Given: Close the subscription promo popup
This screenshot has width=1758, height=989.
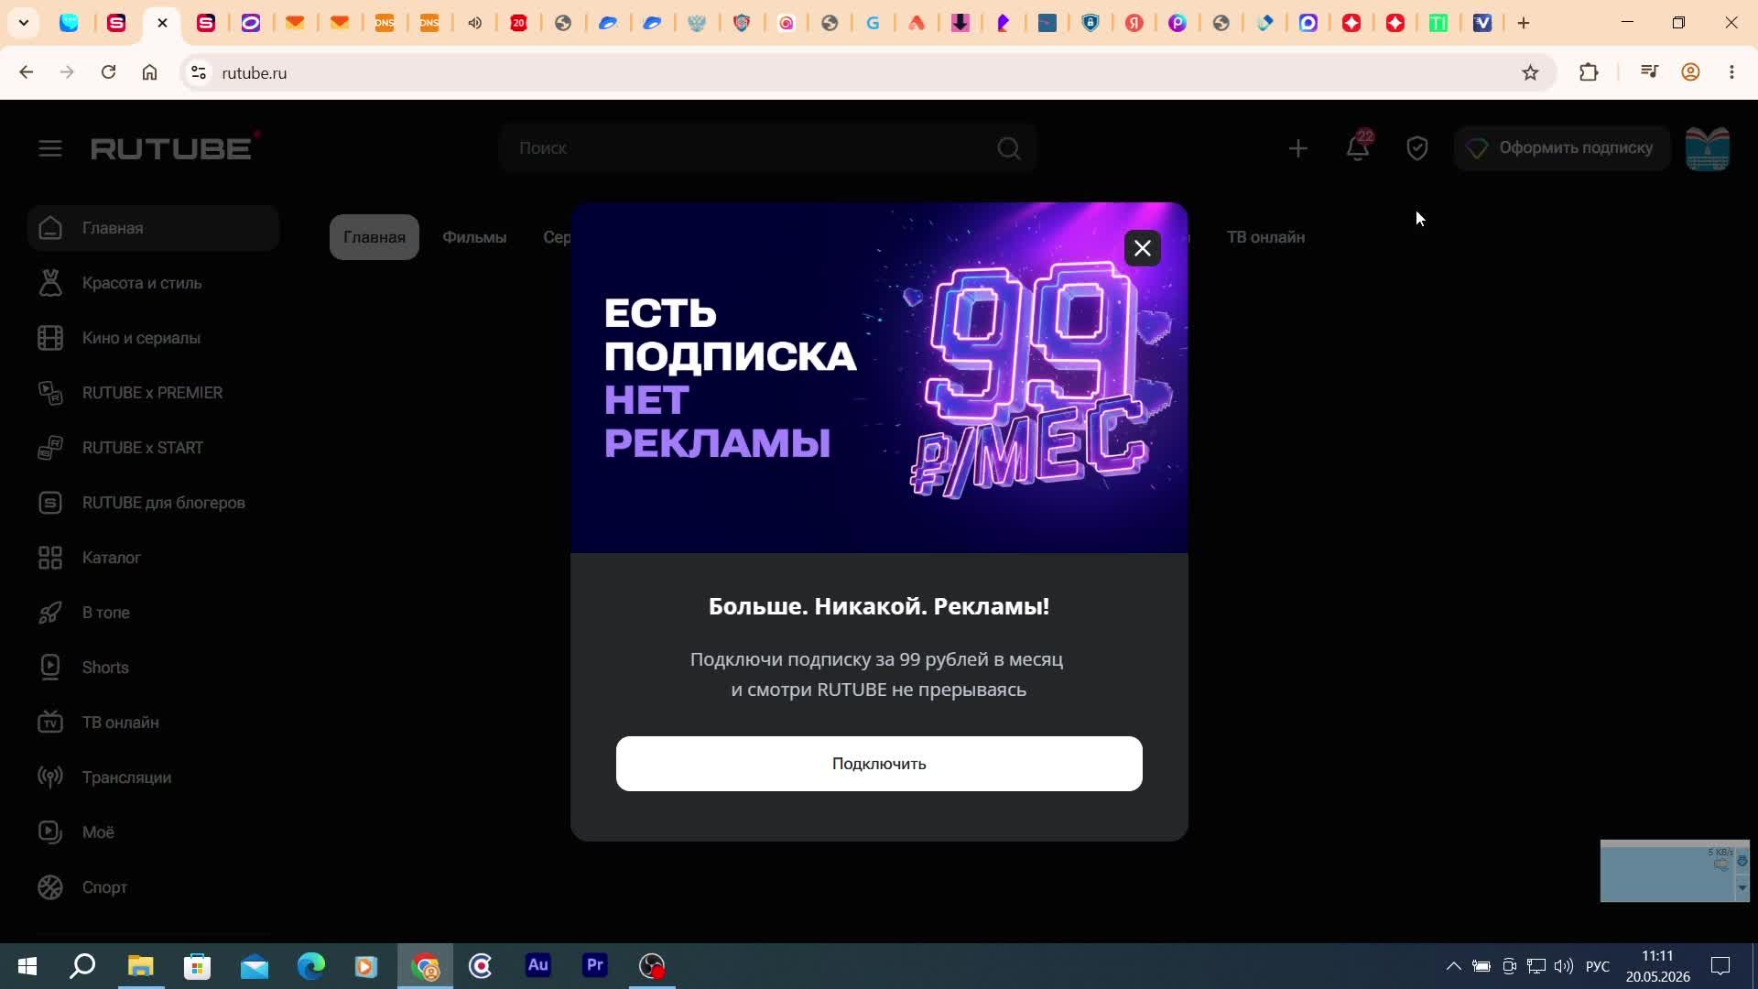Looking at the screenshot, I should 1142,248.
